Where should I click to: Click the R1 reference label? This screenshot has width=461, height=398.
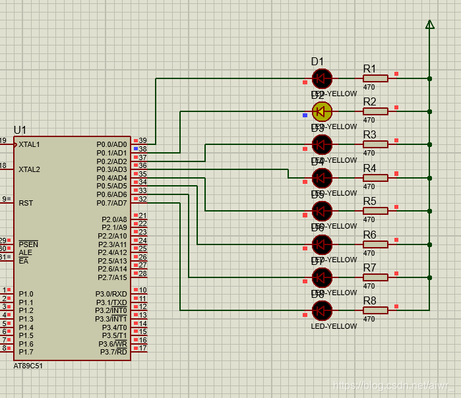[x=369, y=69]
